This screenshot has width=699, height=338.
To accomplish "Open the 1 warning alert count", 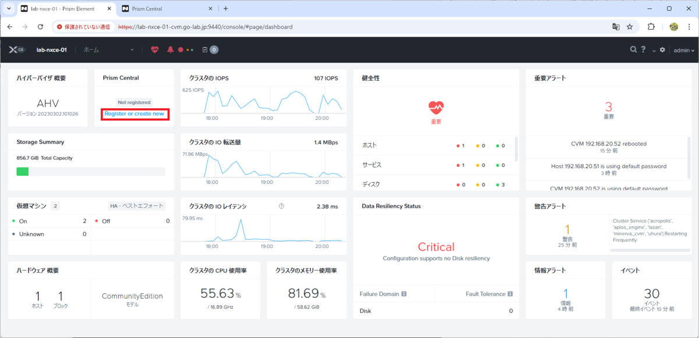I will coord(567,229).
